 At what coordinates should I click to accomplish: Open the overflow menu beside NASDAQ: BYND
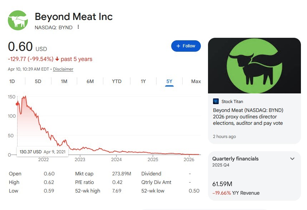(x=78, y=26)
